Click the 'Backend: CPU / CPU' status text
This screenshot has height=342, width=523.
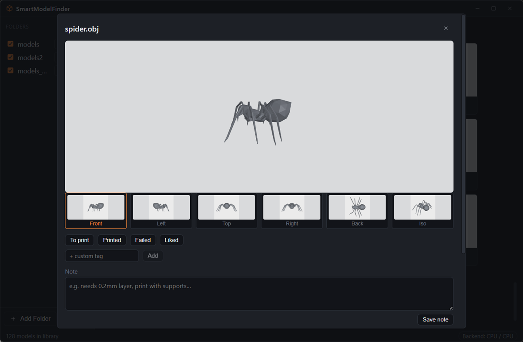click(488, 336)
